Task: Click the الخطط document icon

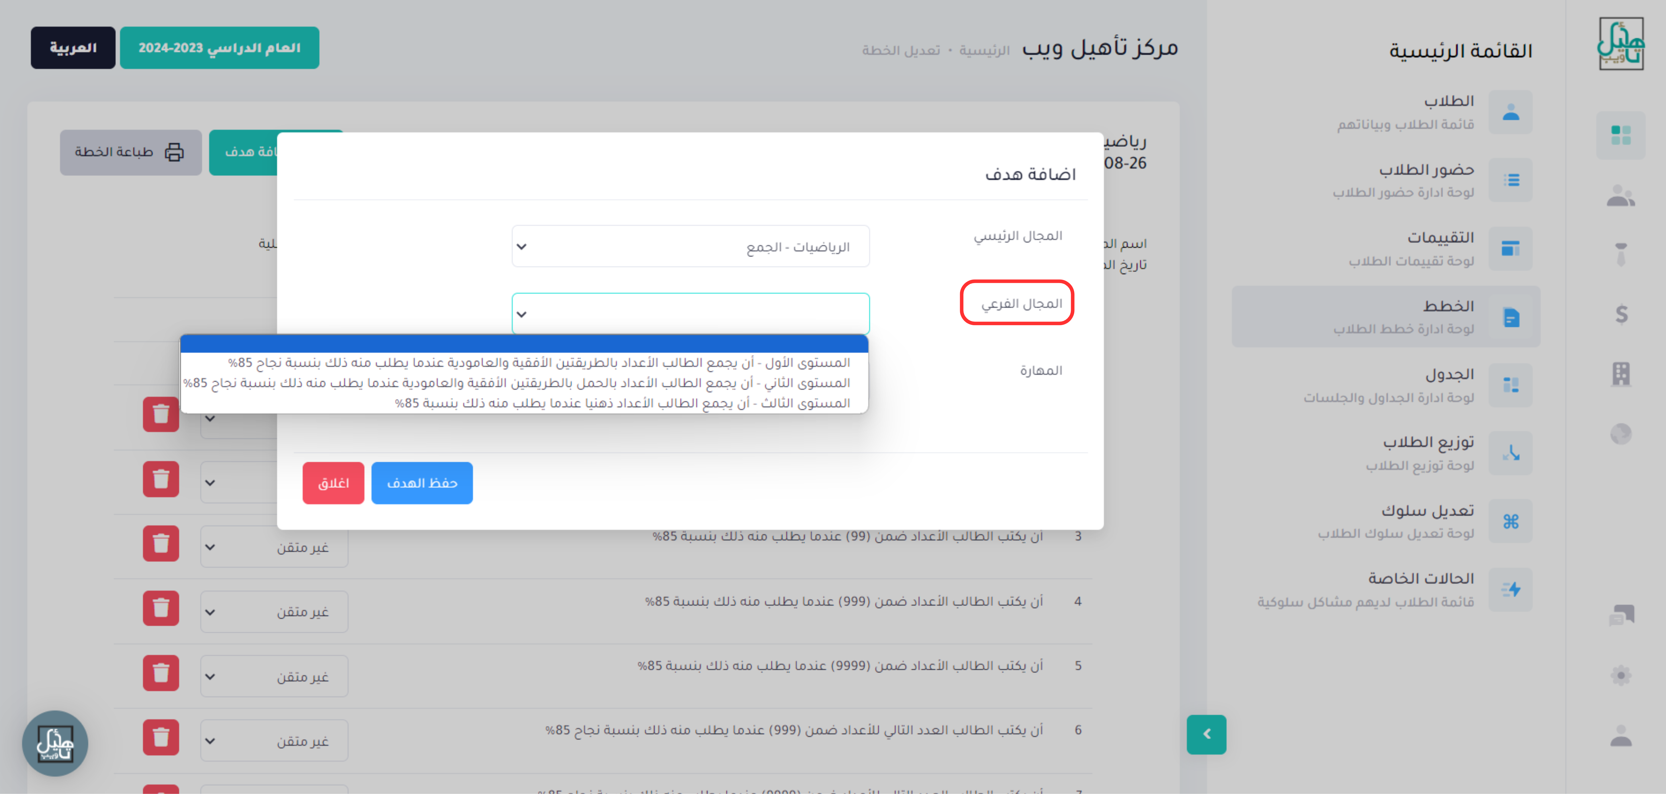Action: click(1510, 317)
